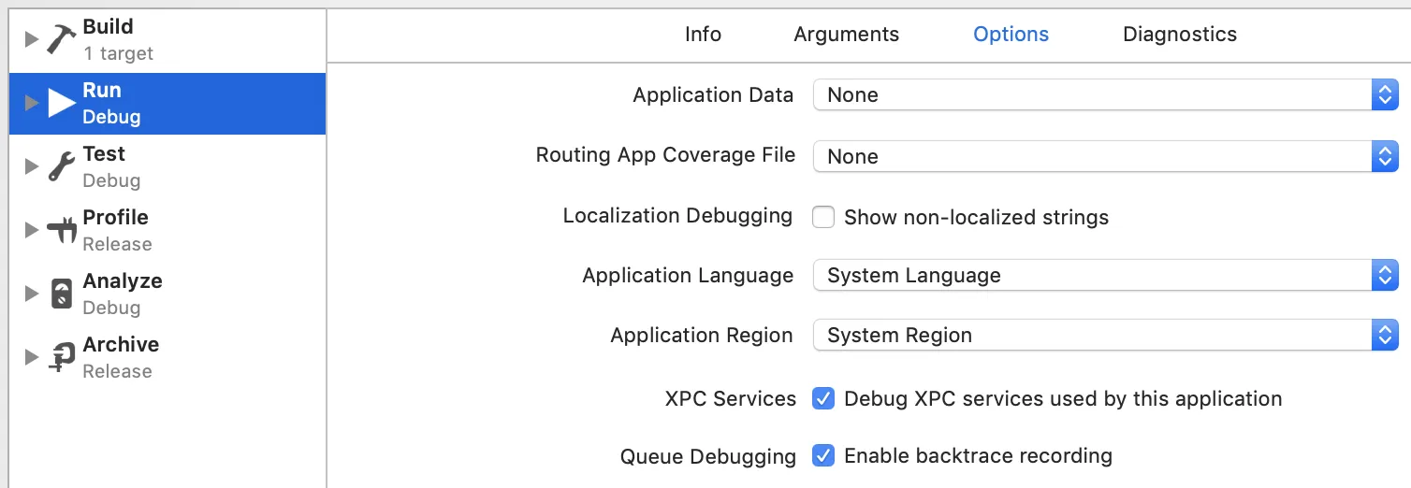Disable backtrace recording checkbox

[823, 456]
